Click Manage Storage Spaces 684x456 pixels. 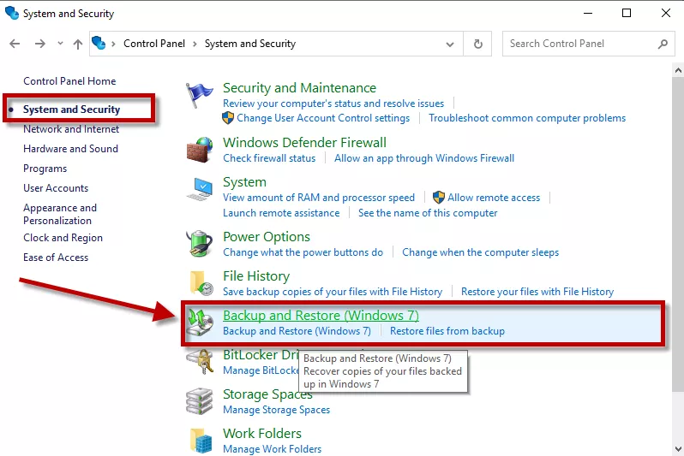coord(276,410)
